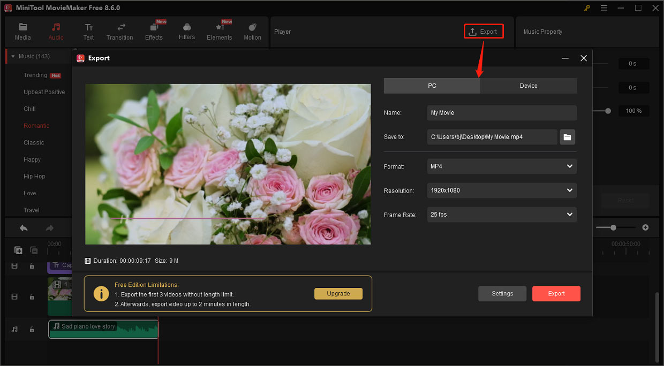The image size is (664, 366).
Task: Click the Size: 9 M text
Action: pos(167,261)
